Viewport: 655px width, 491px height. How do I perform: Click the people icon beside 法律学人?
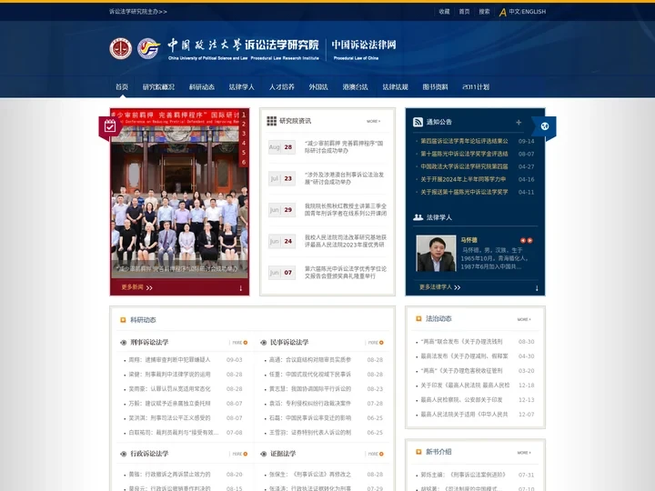tap(418, 217)
